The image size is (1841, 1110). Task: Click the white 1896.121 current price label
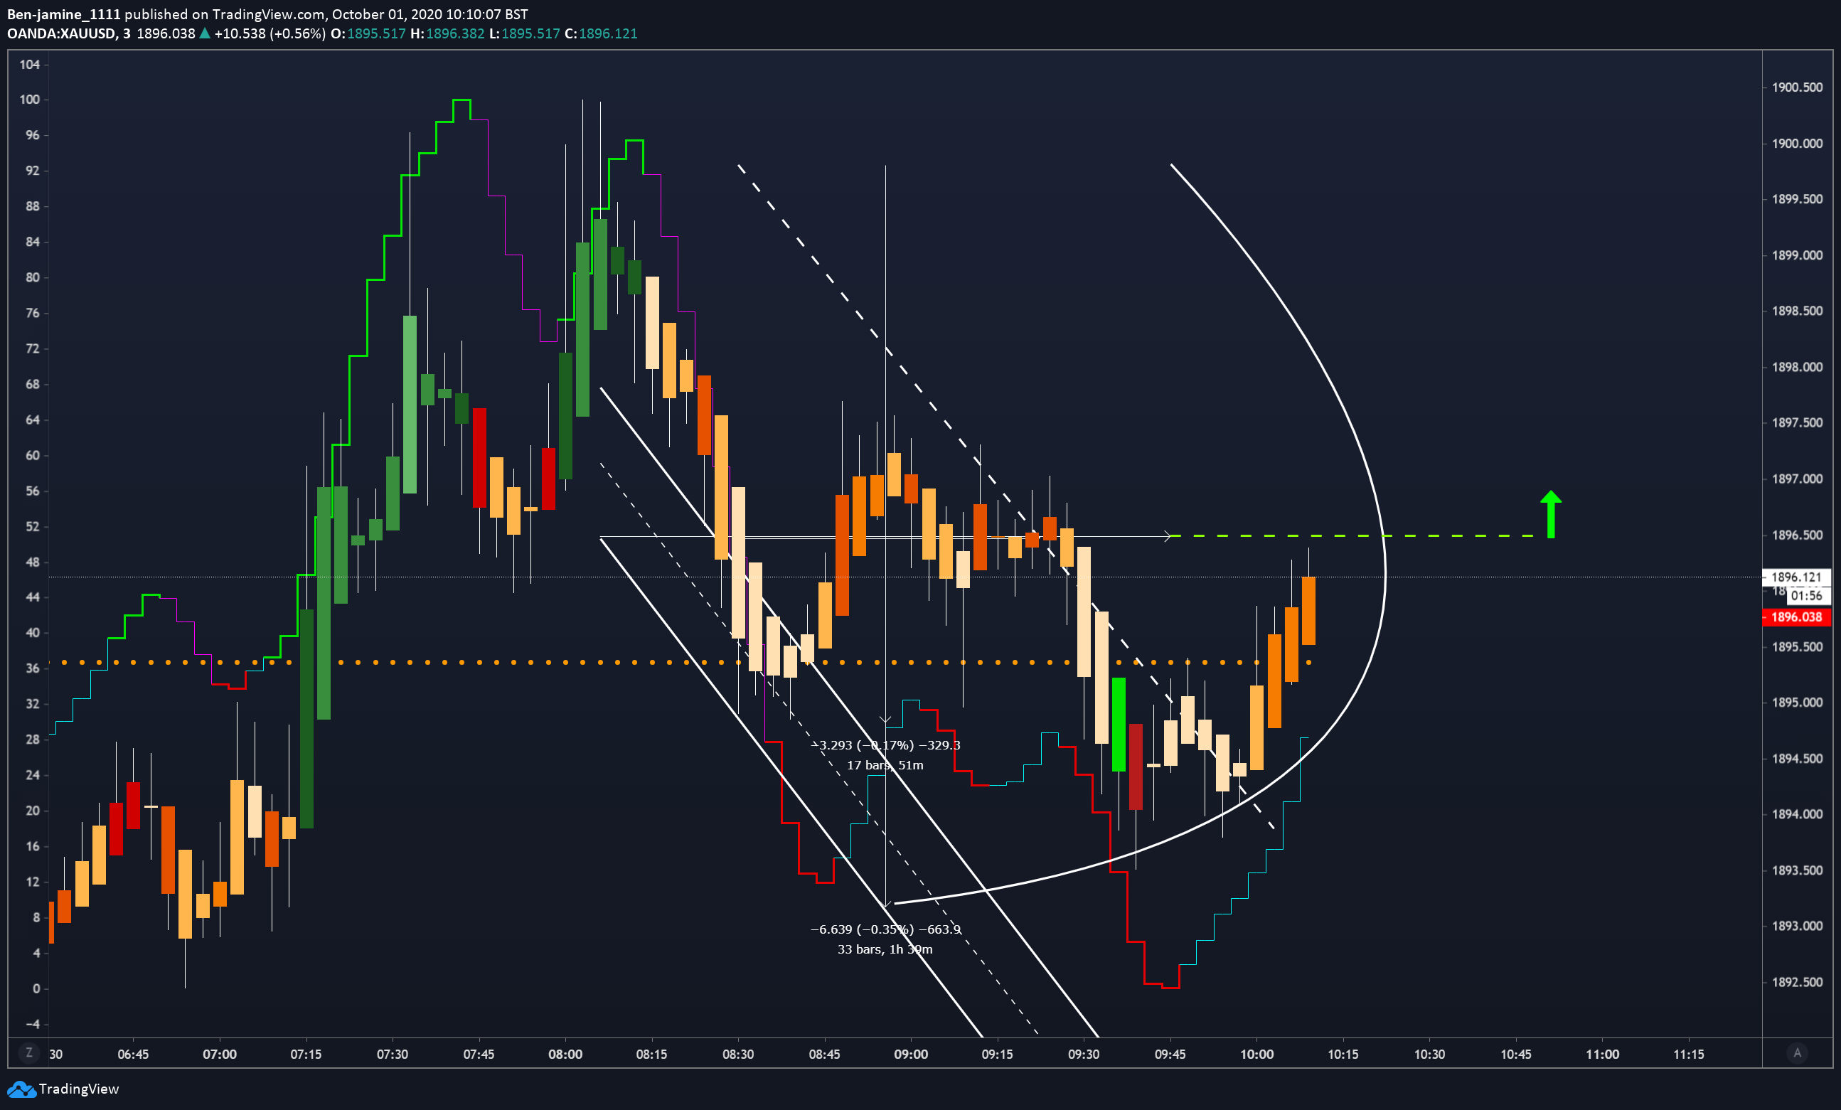[x=1796, y=577]
